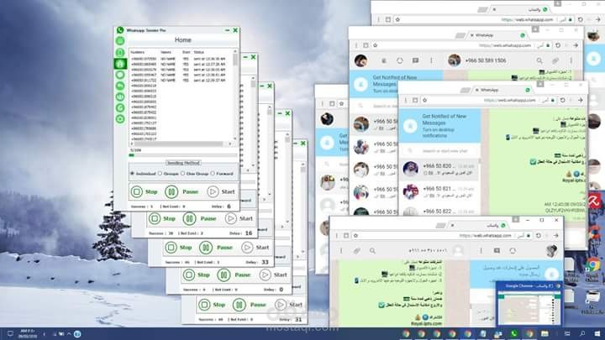Image resolution: width=605 pixels, height=340 pixels.
Task: Reload the page in the third Chrome window
Action: pyautogui.click(x=562, y=100)
